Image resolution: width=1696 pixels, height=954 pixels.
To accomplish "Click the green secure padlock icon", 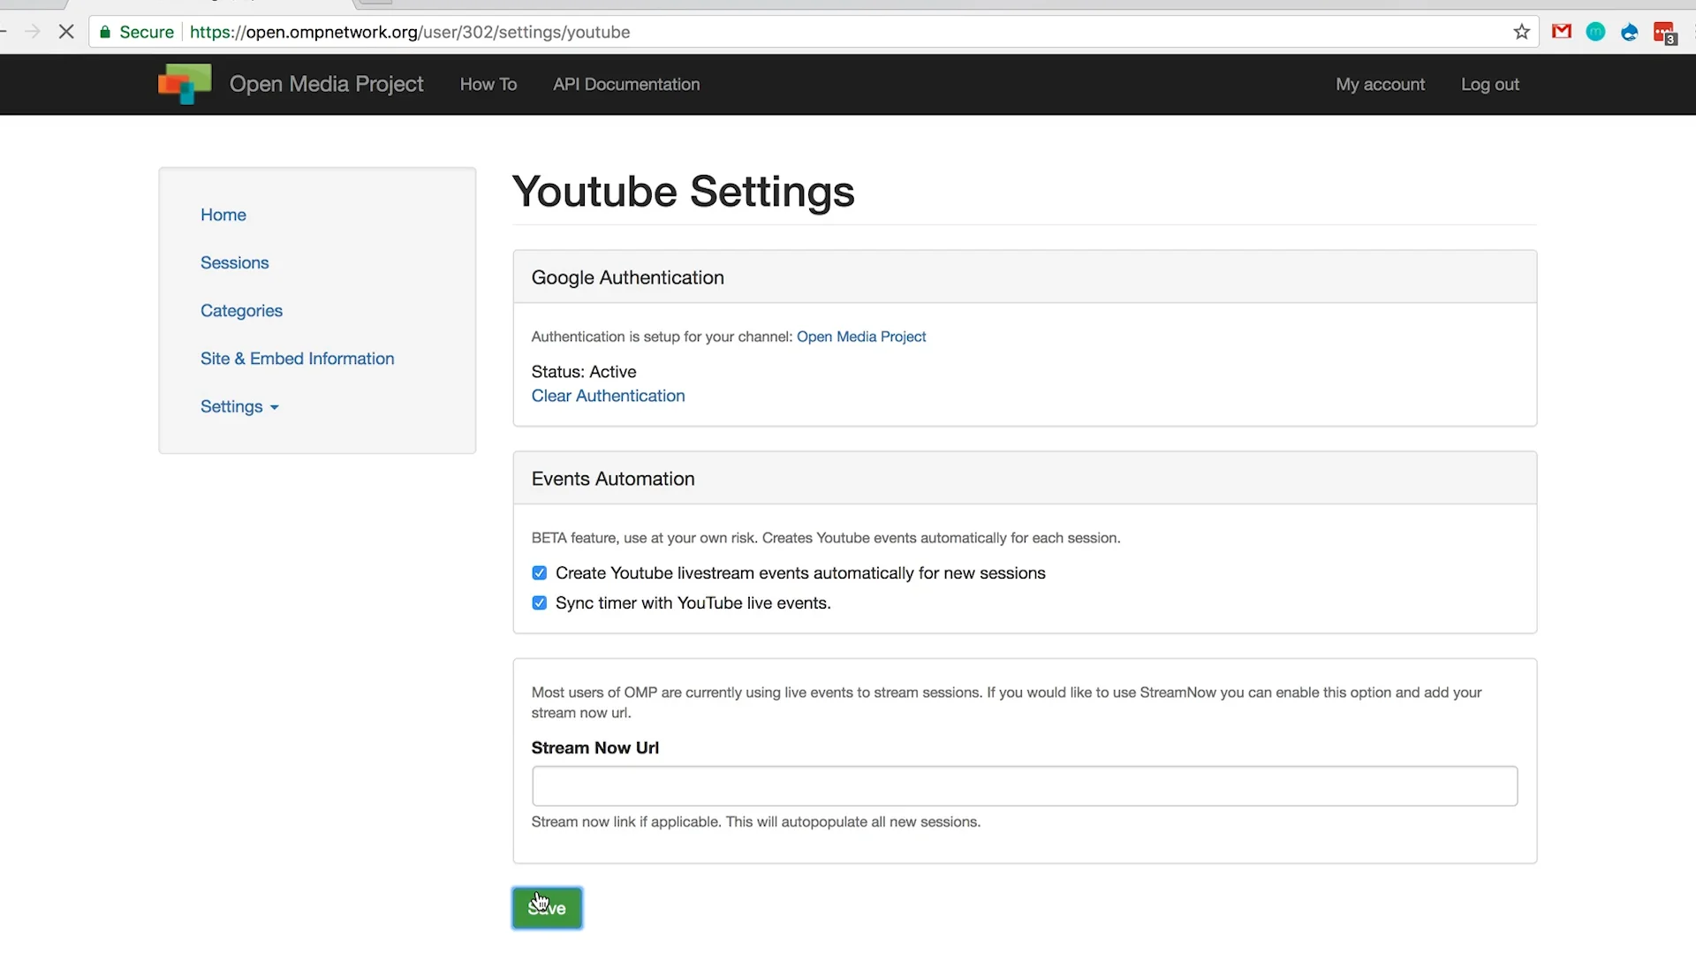I will pos(105,33).
